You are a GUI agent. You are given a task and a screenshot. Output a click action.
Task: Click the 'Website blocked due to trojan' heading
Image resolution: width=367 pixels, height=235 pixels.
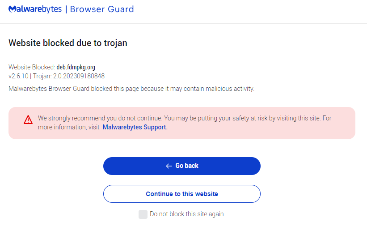tap(68, 43)
